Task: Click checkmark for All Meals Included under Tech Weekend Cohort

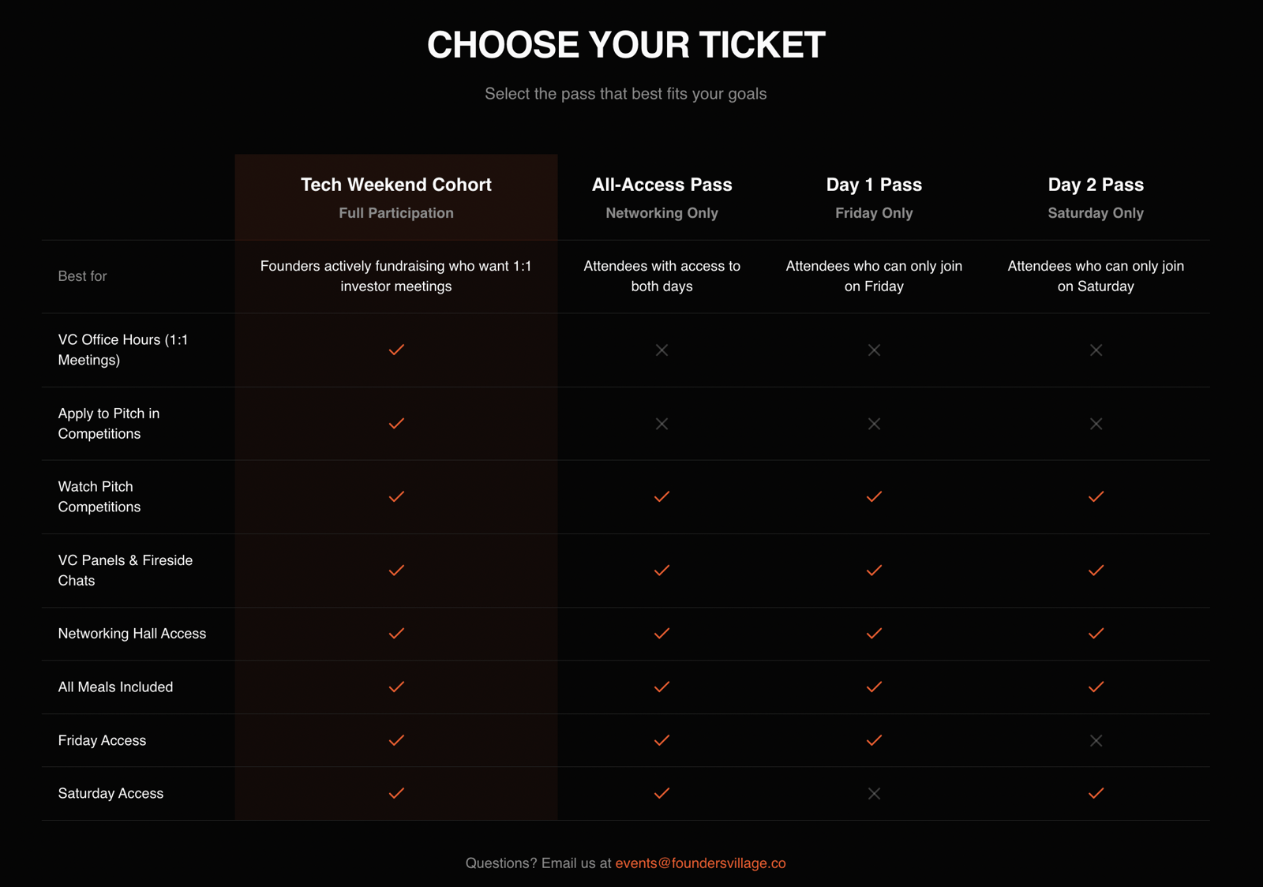Action: tap(396, 687)
